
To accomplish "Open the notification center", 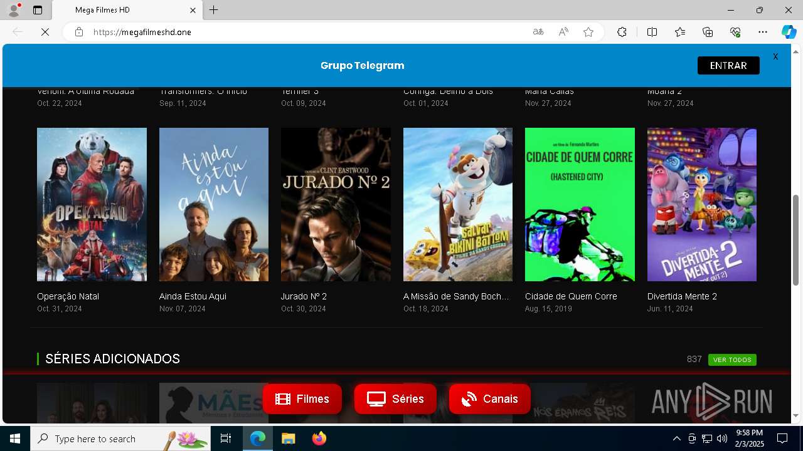I will (x=782, y=438).
